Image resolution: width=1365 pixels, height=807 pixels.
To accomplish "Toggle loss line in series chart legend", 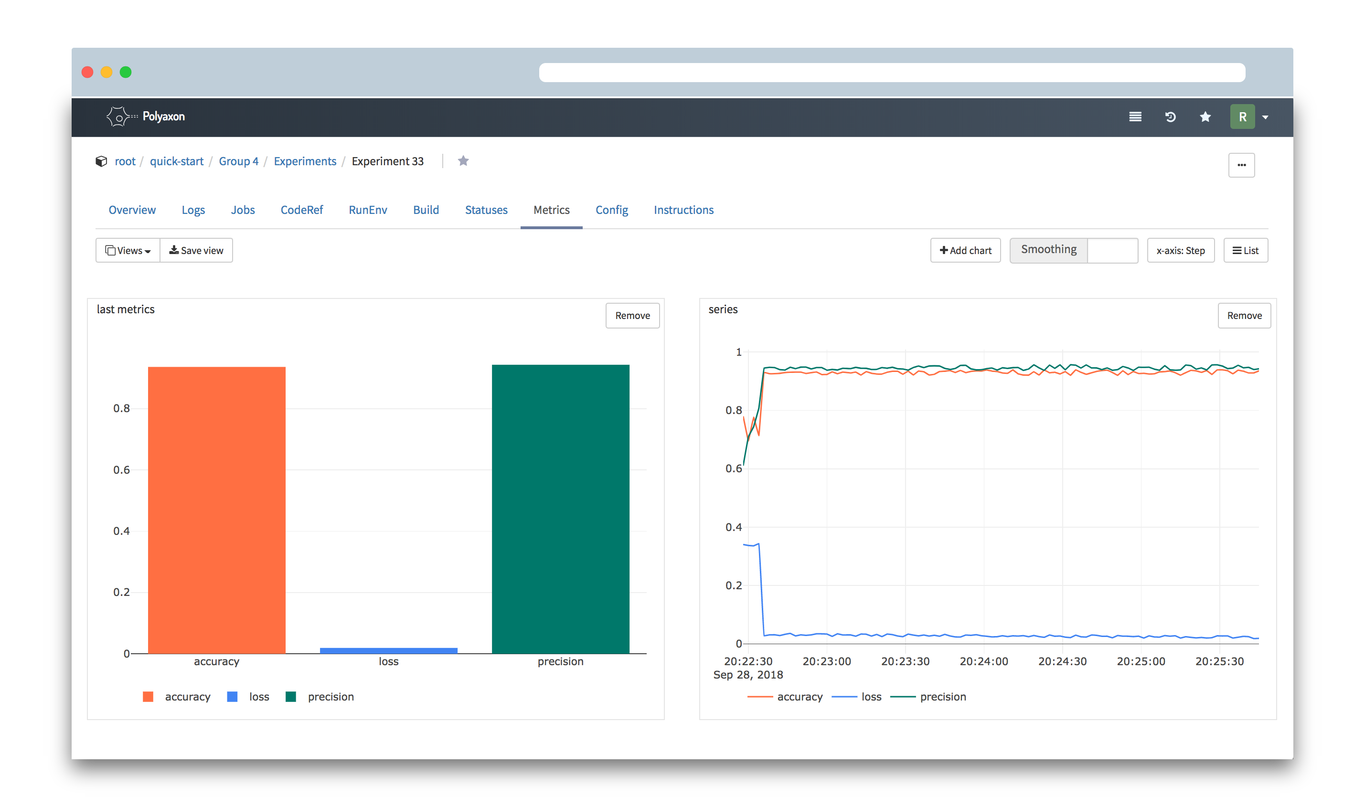I will pyautogui.click(x=871, y=697).
